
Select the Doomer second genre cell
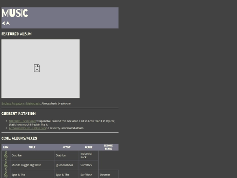point(108,174)
